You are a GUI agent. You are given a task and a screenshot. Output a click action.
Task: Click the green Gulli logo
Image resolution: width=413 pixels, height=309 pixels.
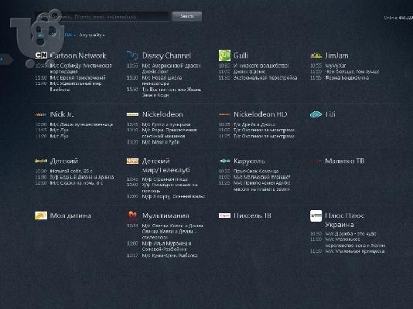224,56
